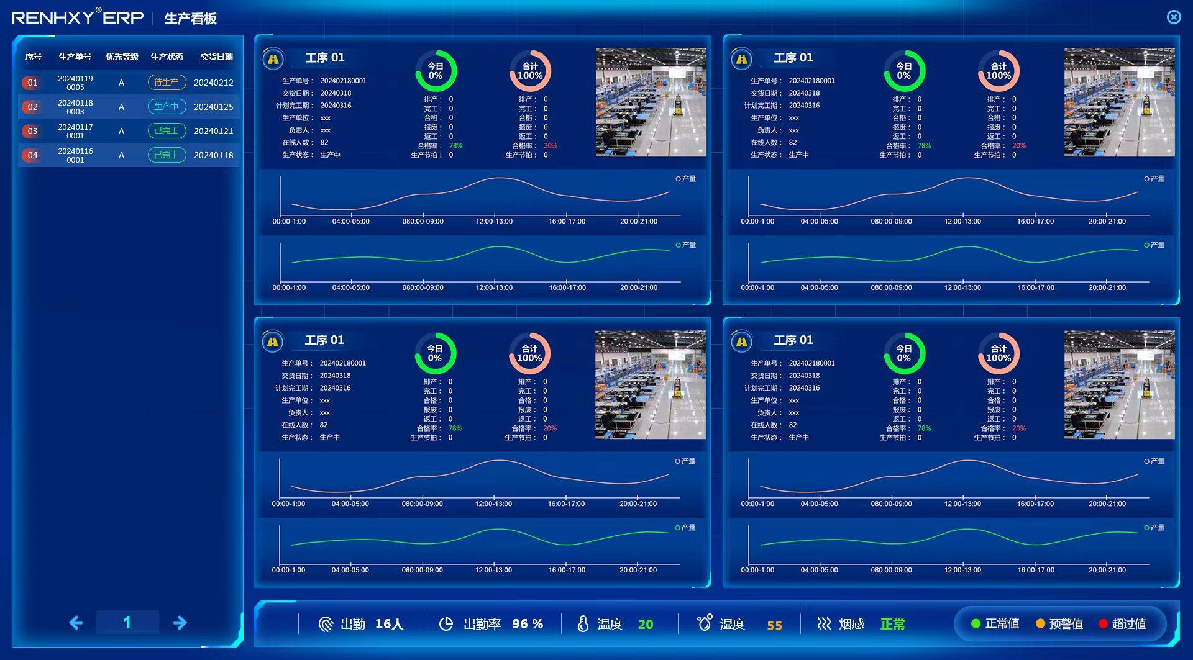Click the 生产状态 column header

[x=167, y=57]
